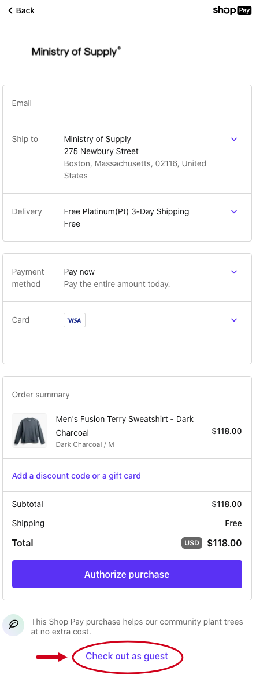Click the leaf tree-planting icon
This screenshot has height=682, width=256.
14,625
